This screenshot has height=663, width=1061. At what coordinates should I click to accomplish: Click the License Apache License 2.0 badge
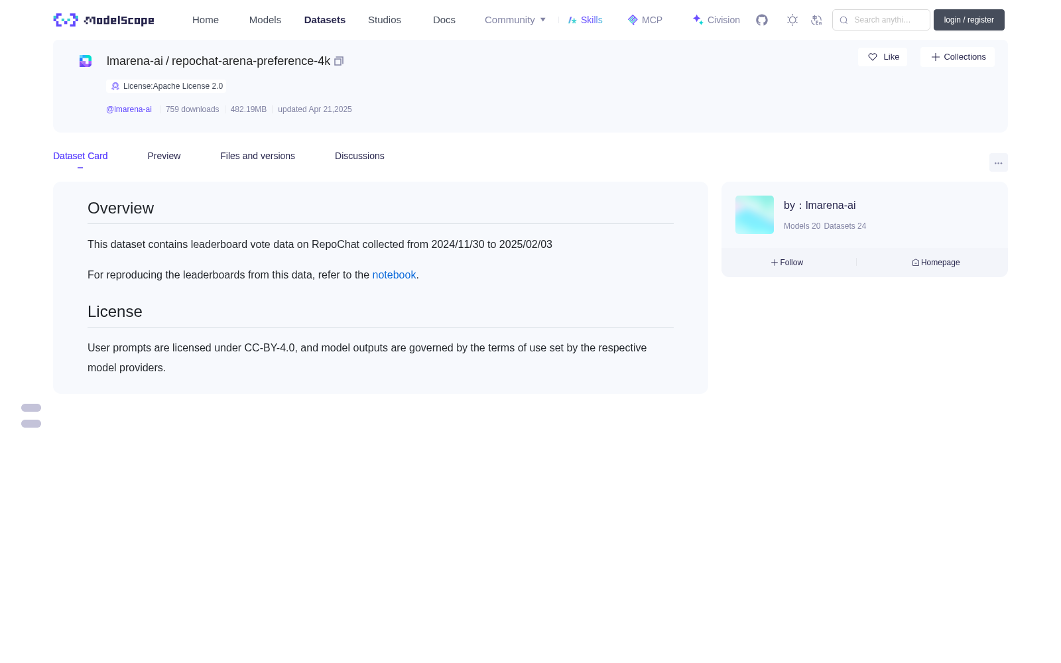(x=166, y=86)
